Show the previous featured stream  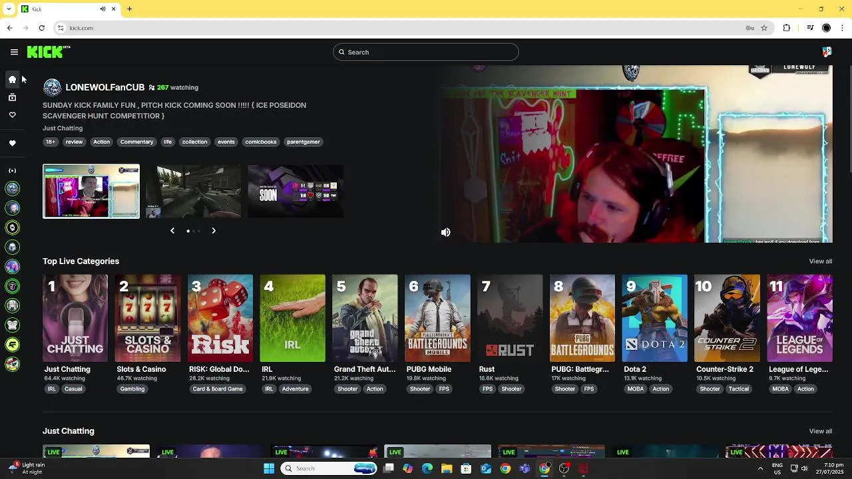[172, 231]
